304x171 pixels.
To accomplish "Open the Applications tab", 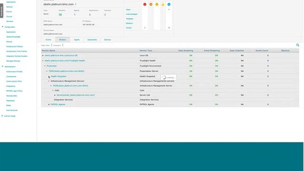I will click(92, 40).
